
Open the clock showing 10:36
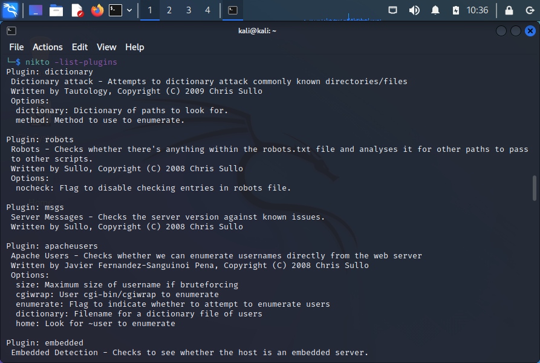[x=477, y=10]
